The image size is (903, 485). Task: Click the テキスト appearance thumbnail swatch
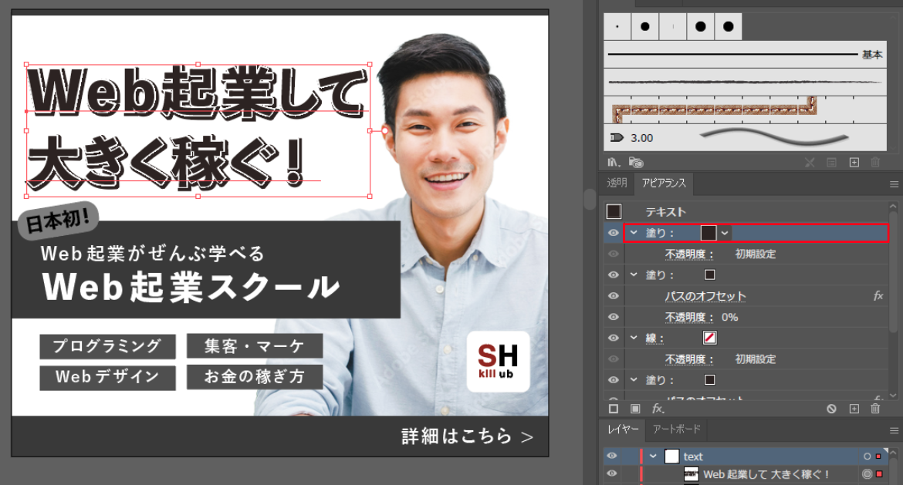click(614, 212)
